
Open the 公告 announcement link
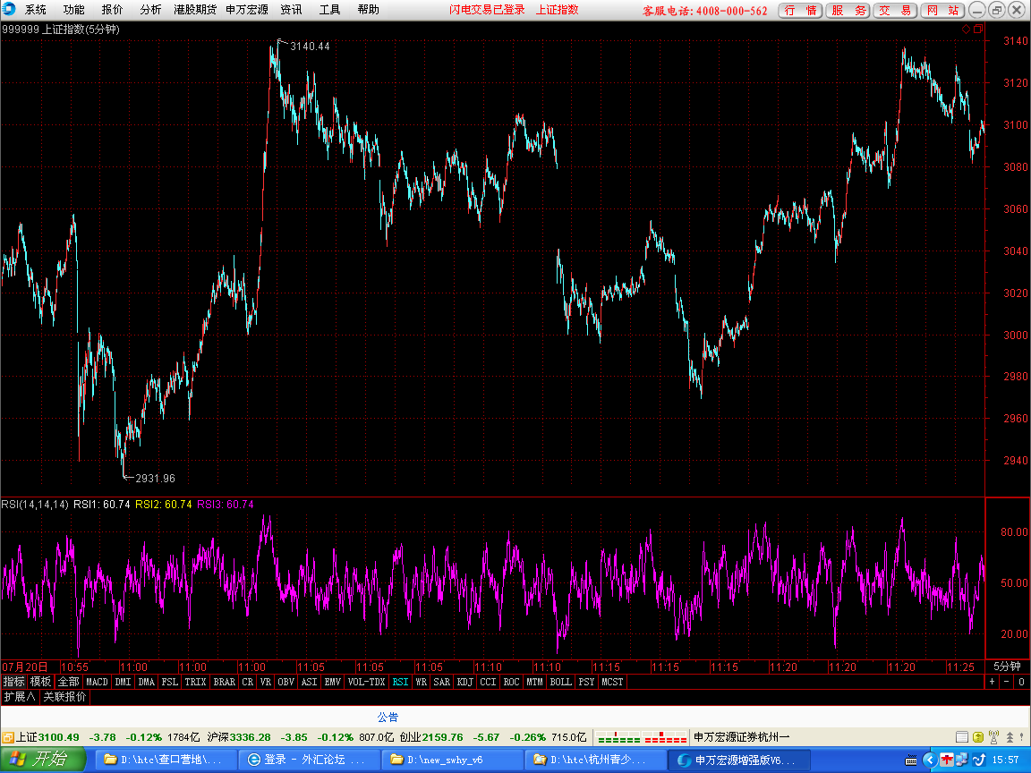click(x=388, y=718)
